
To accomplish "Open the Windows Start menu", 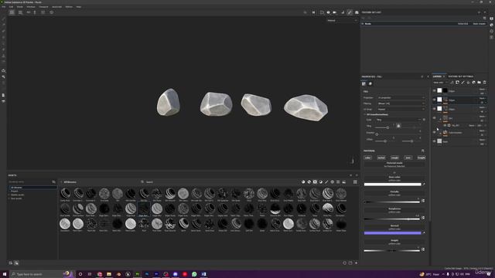I will 5,274.
